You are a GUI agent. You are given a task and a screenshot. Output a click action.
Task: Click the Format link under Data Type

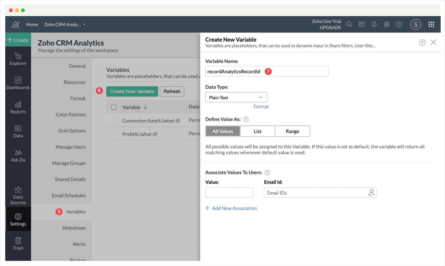[261, 106]
